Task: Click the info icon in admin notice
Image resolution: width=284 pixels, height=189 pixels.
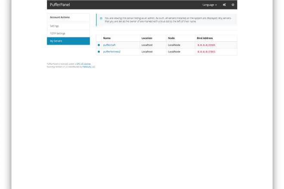Action: 101,18
